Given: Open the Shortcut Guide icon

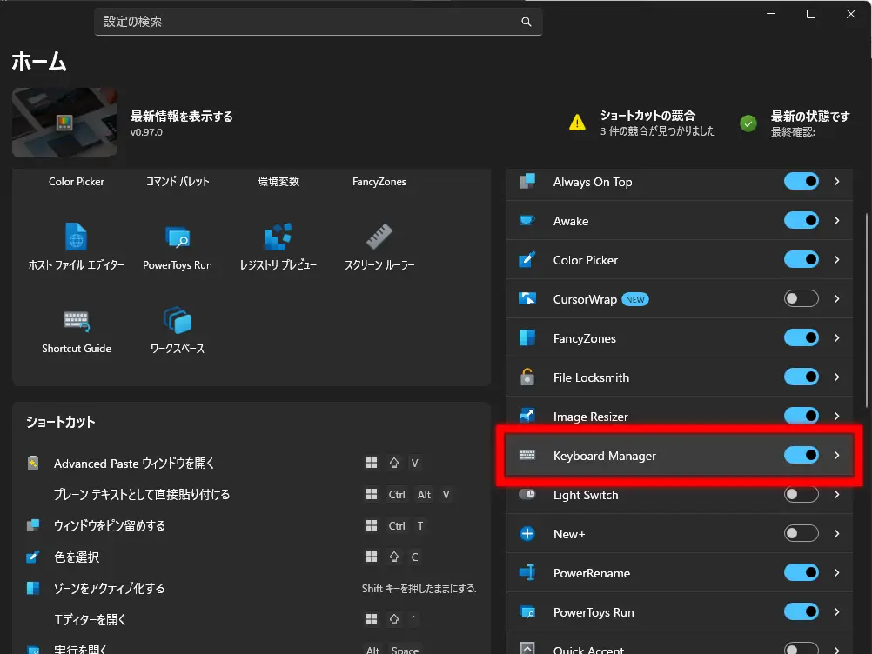Looking at the screenshot, I should pos(77,320).
